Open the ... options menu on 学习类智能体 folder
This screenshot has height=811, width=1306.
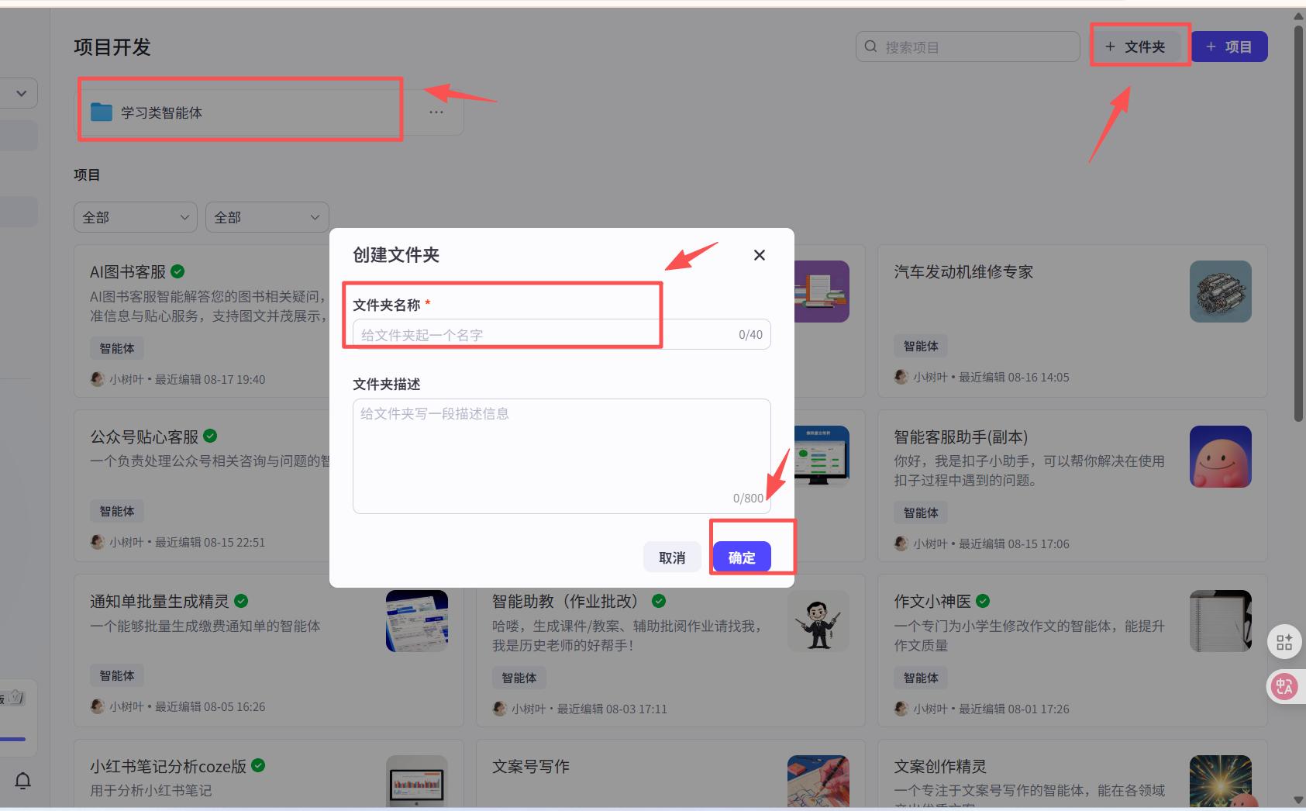[436, 112]
